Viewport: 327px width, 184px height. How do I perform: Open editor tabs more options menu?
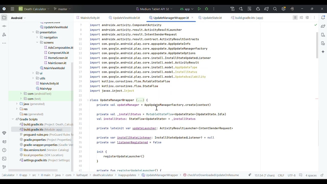314,18
